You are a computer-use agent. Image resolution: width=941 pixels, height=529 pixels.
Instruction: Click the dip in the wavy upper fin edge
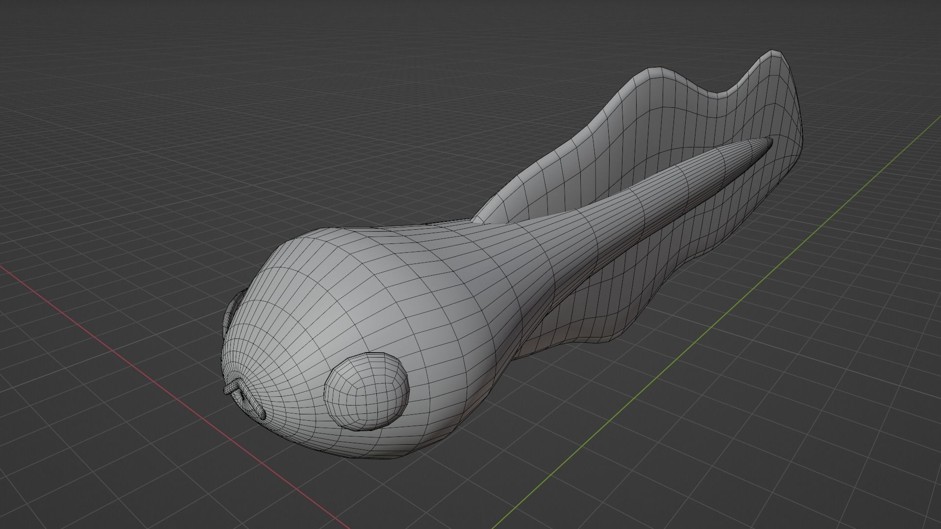pos(717,96)
